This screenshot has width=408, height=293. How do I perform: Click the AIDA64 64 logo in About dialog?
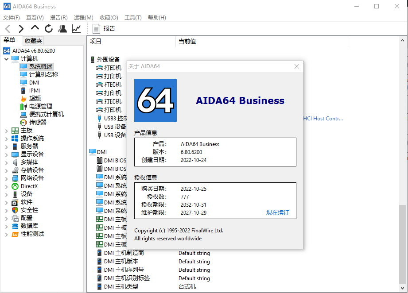[155, 100]
